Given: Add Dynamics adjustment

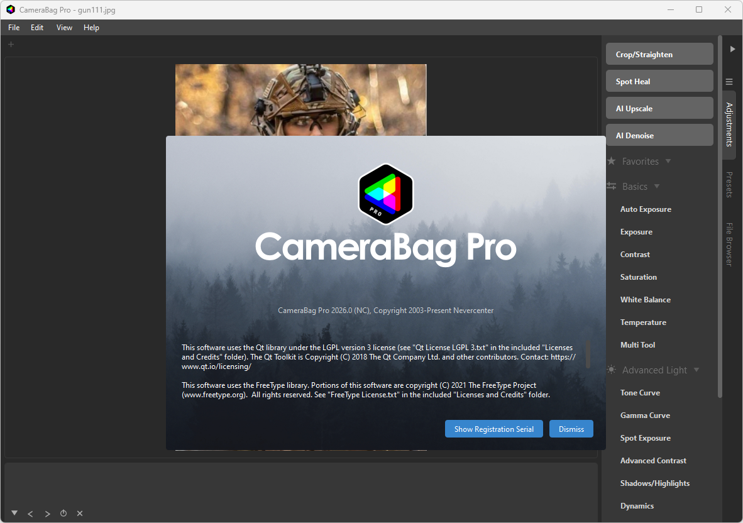Looking at the screenshot, I should [x=637, y=506].
